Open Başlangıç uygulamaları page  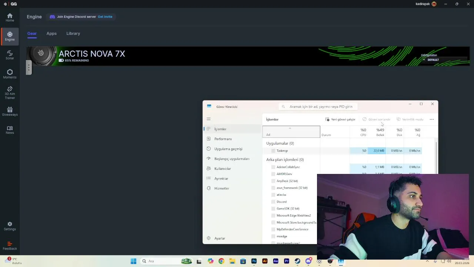[x=233, y=159]
